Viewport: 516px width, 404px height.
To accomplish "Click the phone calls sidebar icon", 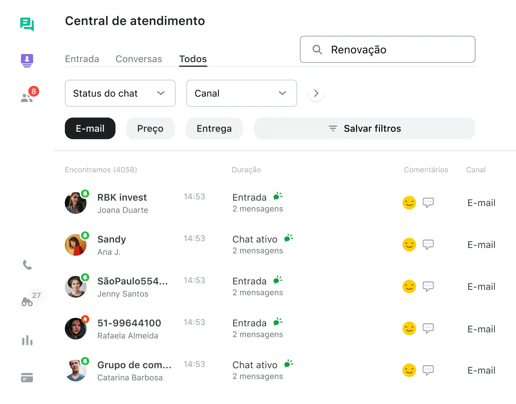I will 27,265.
